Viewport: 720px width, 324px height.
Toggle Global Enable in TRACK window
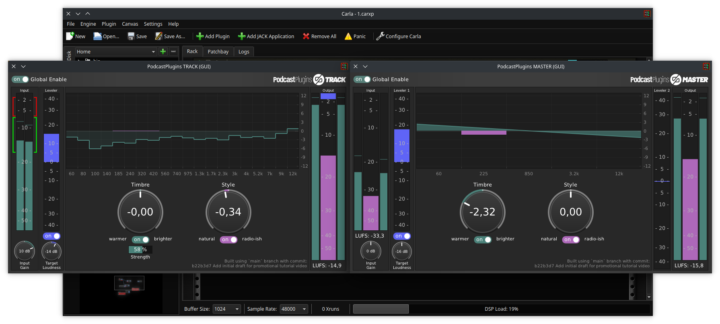(20, 79)
